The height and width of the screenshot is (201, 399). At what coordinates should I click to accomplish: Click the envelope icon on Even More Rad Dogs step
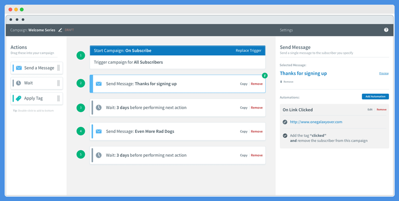[x=98, y=131]
